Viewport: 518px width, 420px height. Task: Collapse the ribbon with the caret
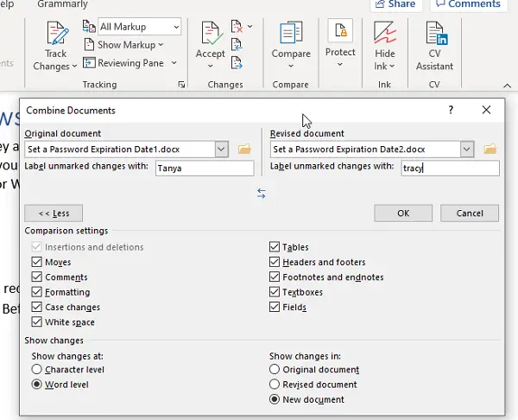[507, 86]
